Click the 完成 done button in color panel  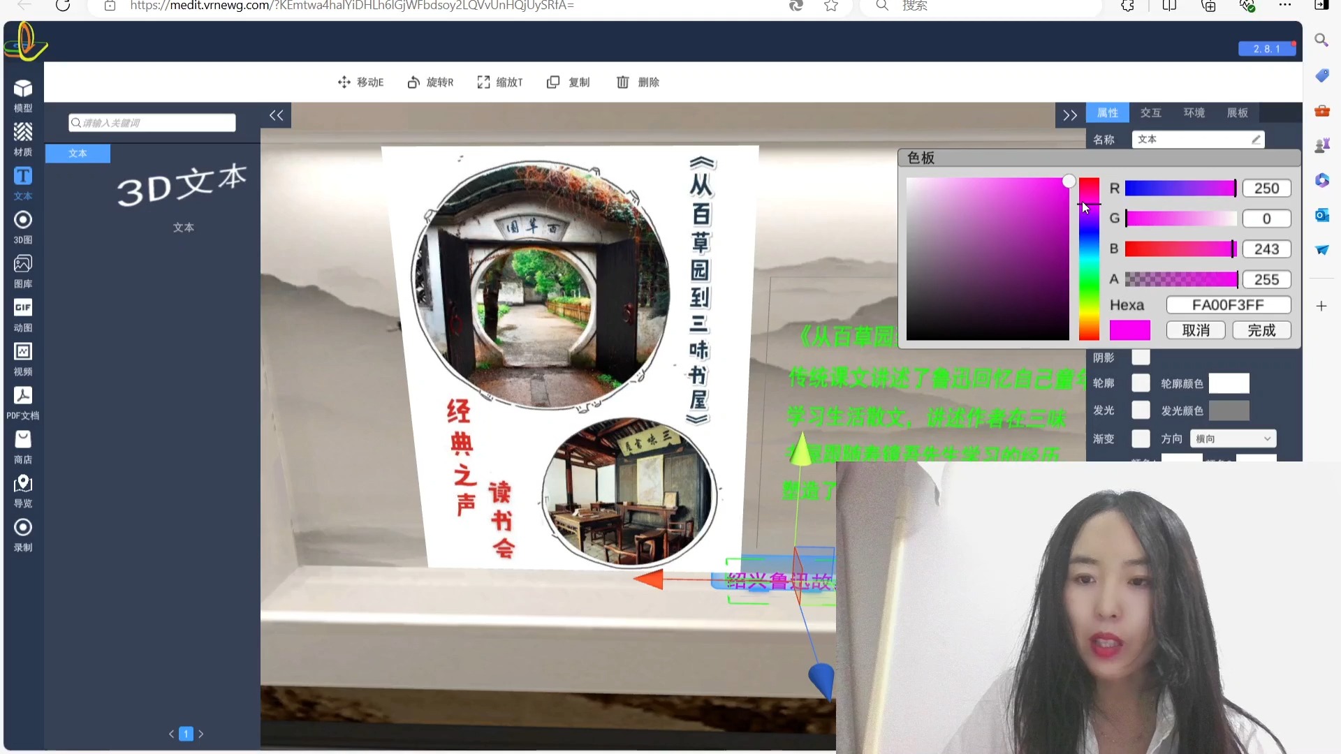[x=1261, y=331]
